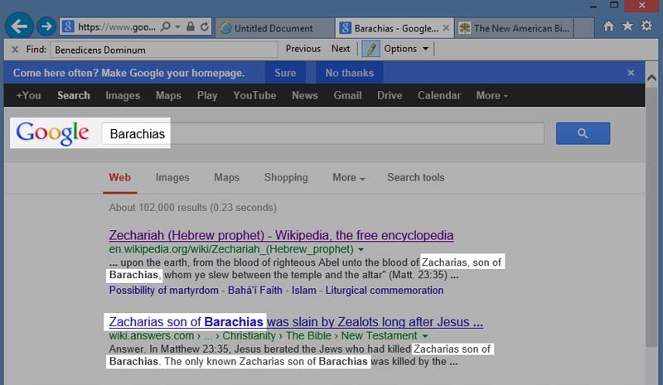663x385 pixels.
Task: Open +You in the Google bar
Action: click(x=28, y=95)
